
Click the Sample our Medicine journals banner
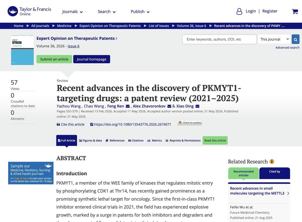(x=31, y=173)
